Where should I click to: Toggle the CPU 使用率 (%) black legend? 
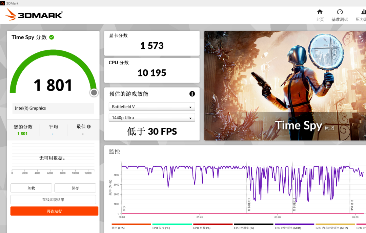(253, 227)
